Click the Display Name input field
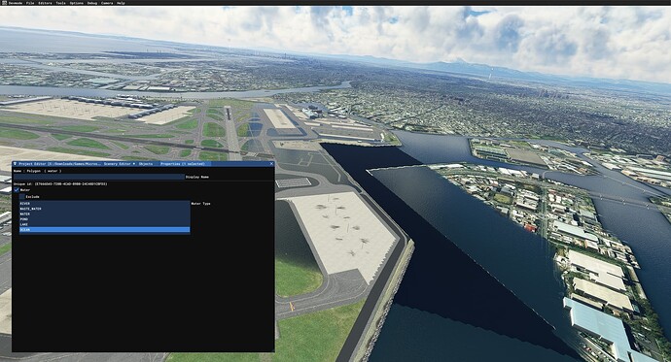Viewport: 671px width, 362px height. click(x=98, y=177)
